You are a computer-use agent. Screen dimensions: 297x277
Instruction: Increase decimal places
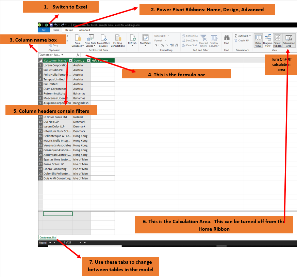click(172, 45)
